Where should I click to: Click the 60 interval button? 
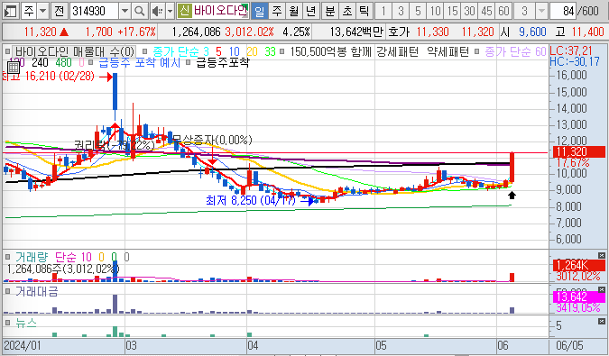[x=503, y=11]
